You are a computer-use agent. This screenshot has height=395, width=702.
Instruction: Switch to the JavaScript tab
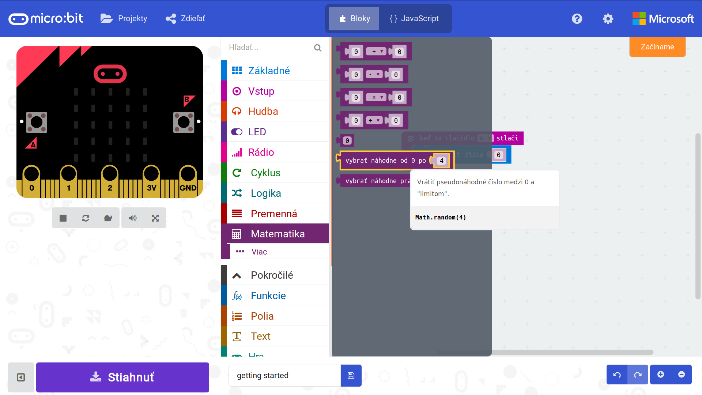(414, 19)
